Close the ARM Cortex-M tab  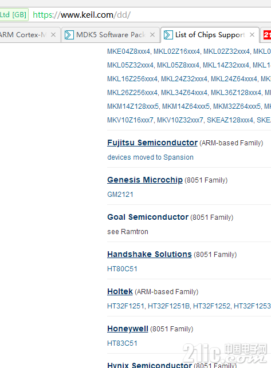(53, 35)
